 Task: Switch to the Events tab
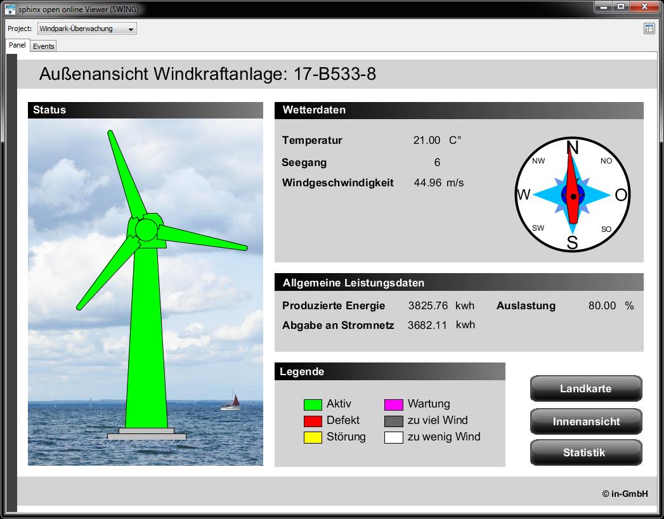tap(44, 46)
